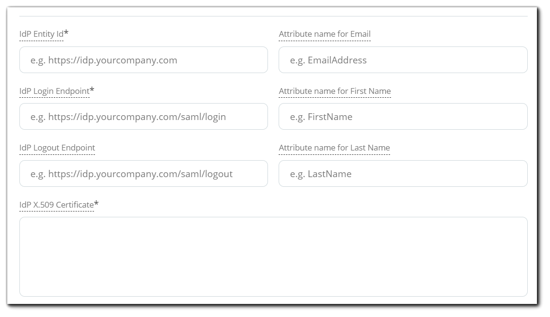Click the IdP Entity Id input field
550x317 pixels.
point(143,60)
